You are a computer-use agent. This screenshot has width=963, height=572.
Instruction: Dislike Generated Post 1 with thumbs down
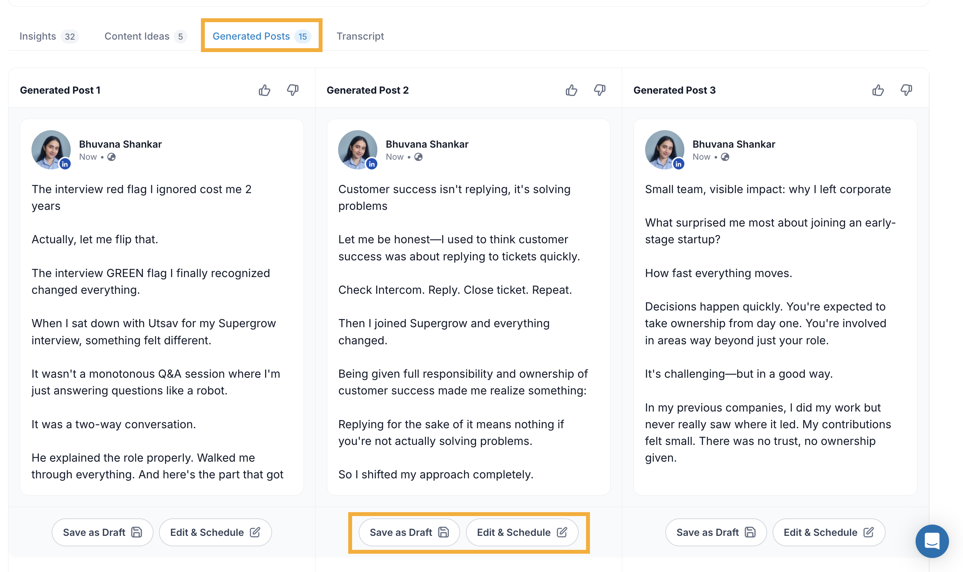tap(293, 90)
